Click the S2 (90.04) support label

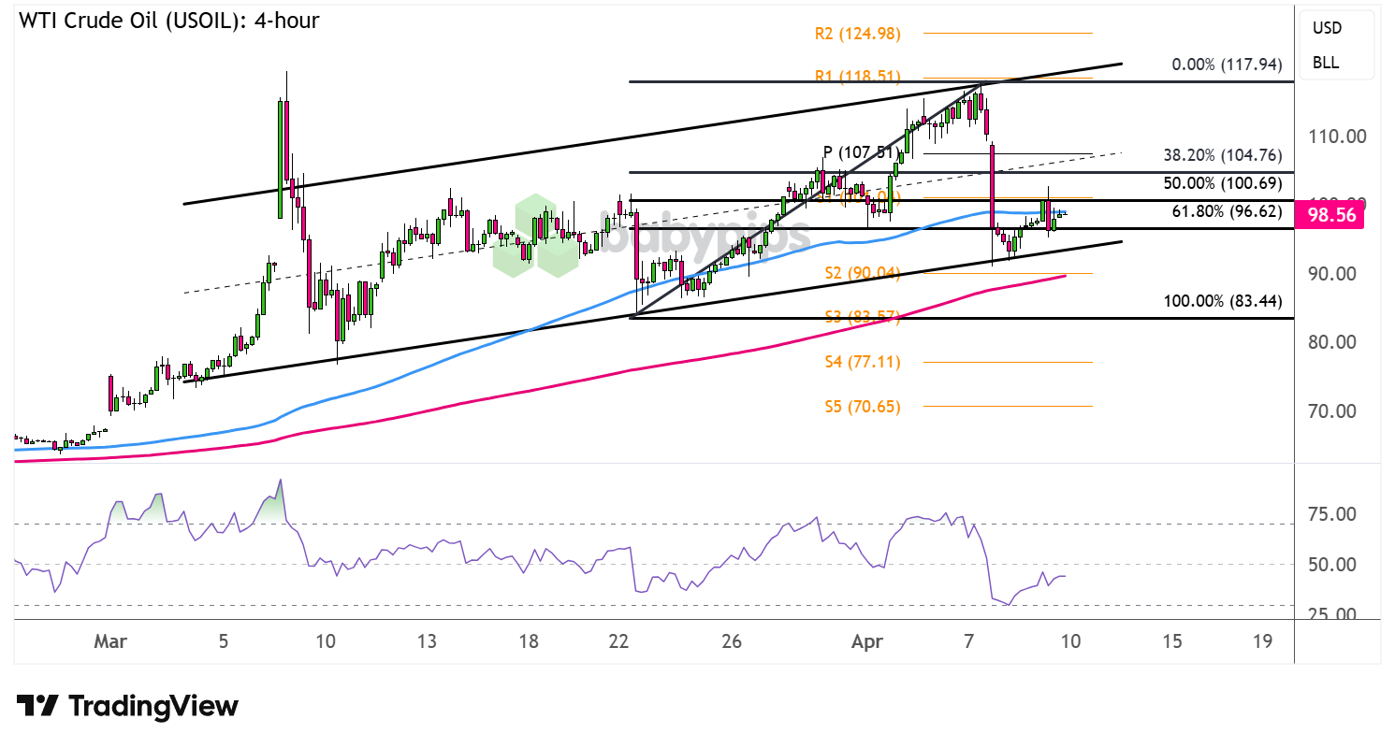tap(862, 273)
